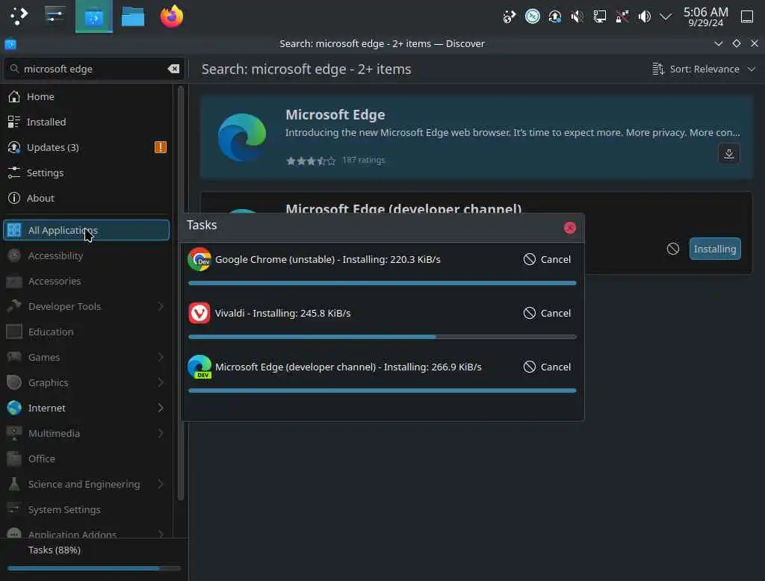Click the Discover icon in the taskbar
Screen dimensions: 765x581
93,16
